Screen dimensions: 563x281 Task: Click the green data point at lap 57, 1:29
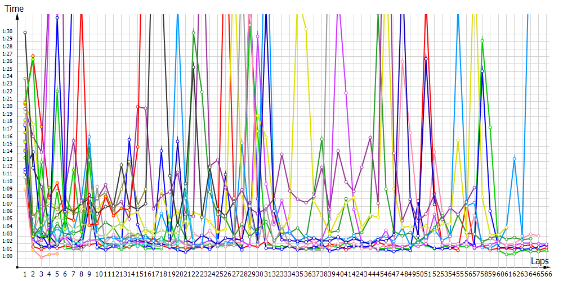482,39
